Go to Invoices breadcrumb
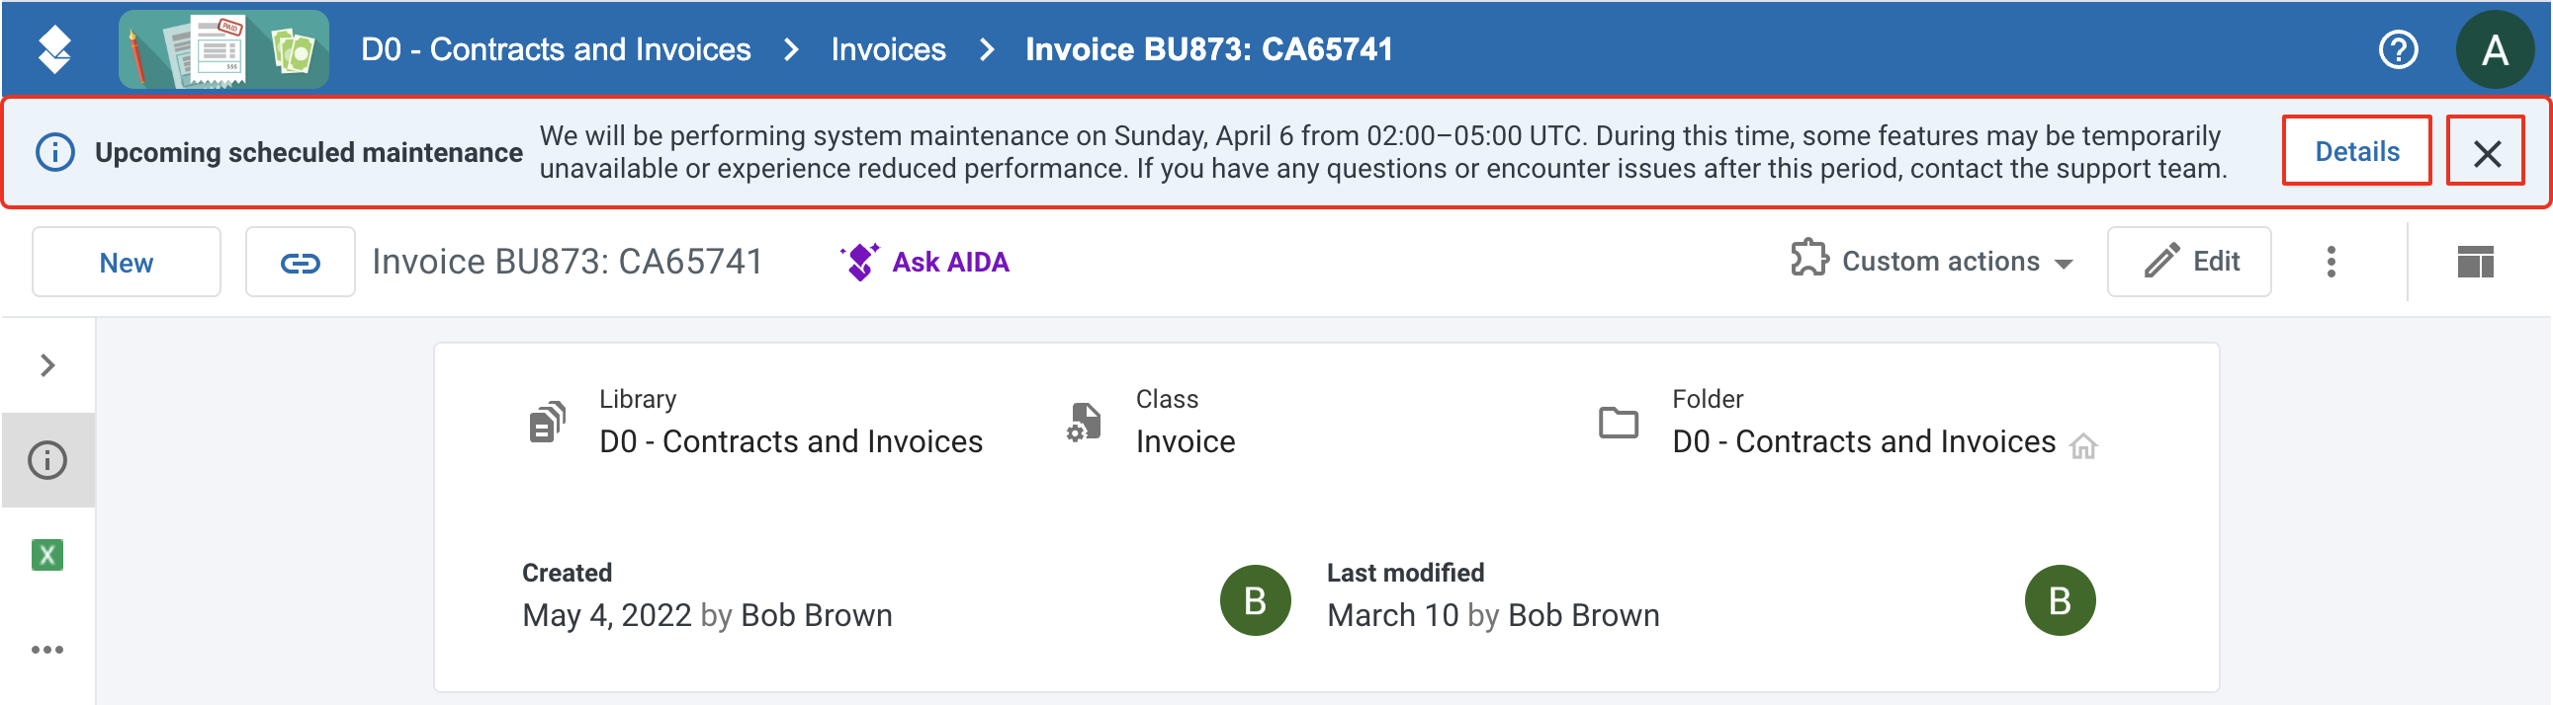 [x=888, y=49]
